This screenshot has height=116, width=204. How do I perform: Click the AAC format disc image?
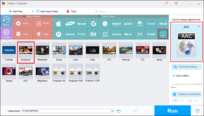click(x=186, y=44)
